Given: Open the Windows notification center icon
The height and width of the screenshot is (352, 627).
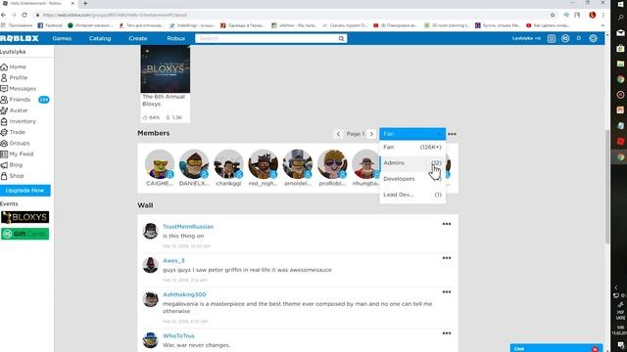Looking at the screenshot, I should 620,345.
